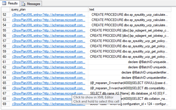
Task: Select row header 52
Action: pyautogui.click(x=6, y=15)
